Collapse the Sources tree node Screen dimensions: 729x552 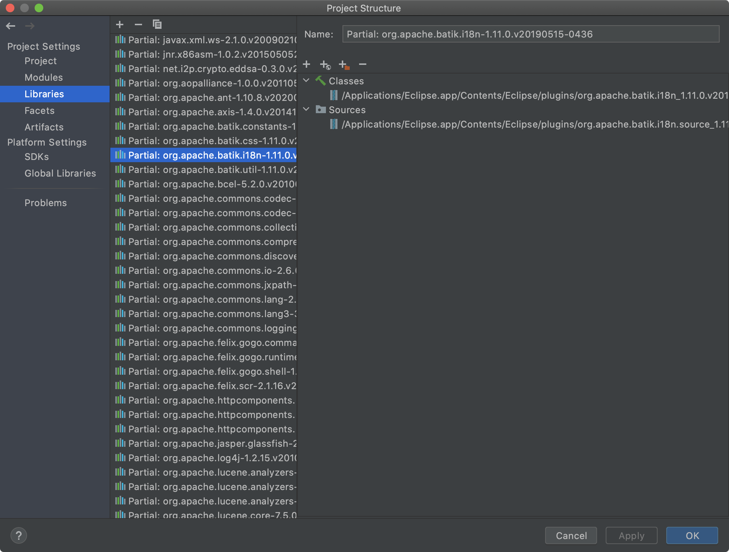pos(306,110)
